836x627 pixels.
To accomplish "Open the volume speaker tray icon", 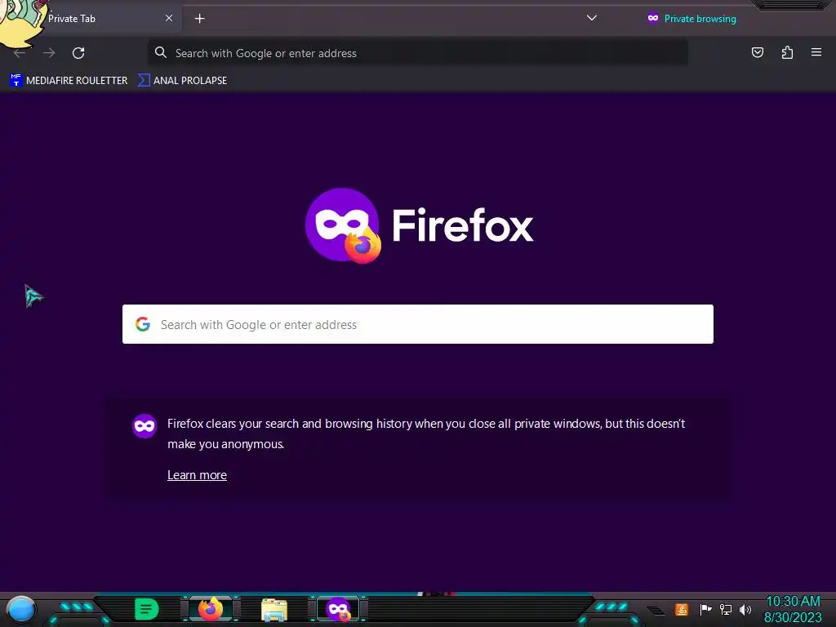I will point(745,609).
